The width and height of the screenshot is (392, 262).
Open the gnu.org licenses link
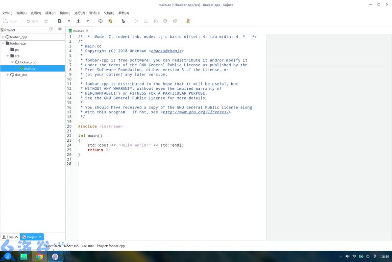(x=196, y=112)
